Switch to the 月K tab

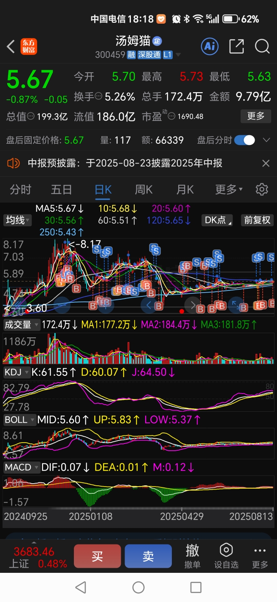(x=185, y=189)
